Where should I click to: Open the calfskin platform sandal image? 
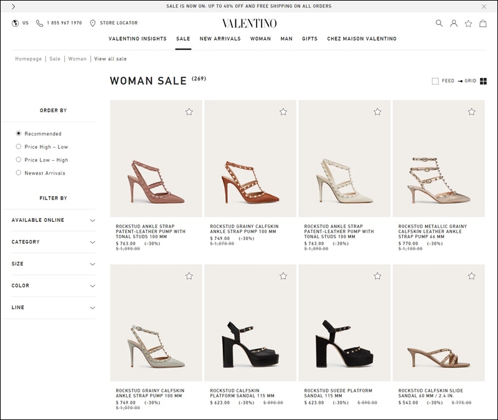point(250,323)
